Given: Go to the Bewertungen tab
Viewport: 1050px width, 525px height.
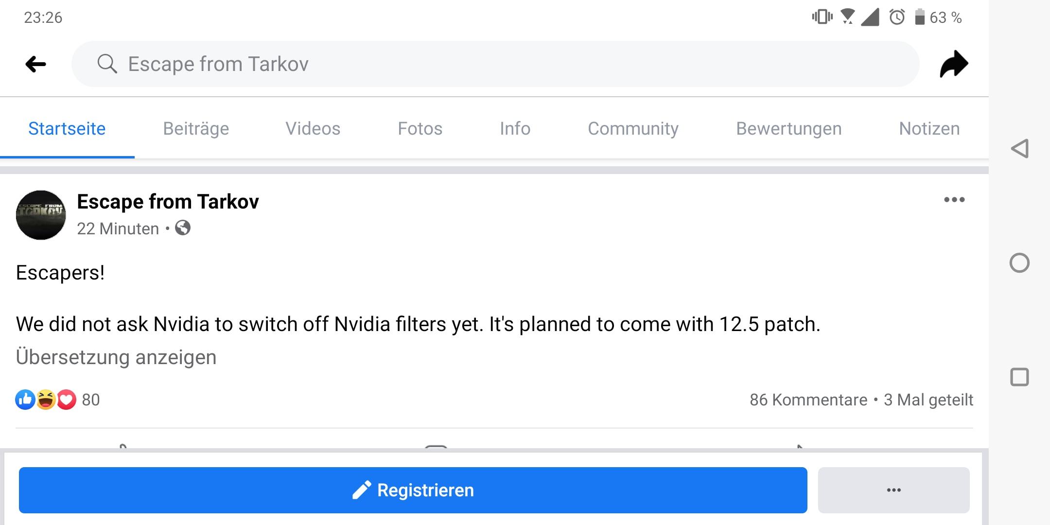Looking at the screenshot, I should tap(788, 128).
